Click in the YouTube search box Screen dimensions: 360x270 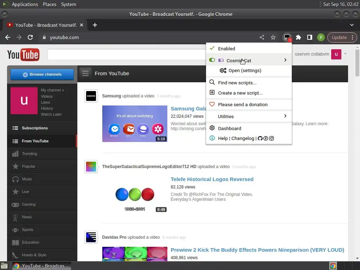click(x=127, y=54)
